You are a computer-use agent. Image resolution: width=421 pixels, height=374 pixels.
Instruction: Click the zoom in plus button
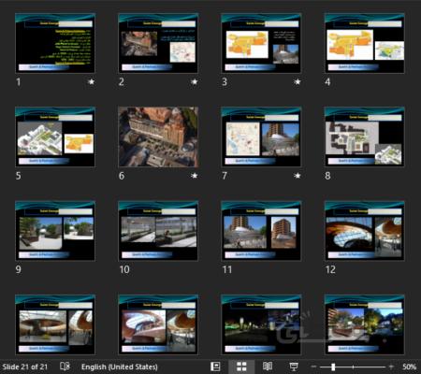[391, 367]
